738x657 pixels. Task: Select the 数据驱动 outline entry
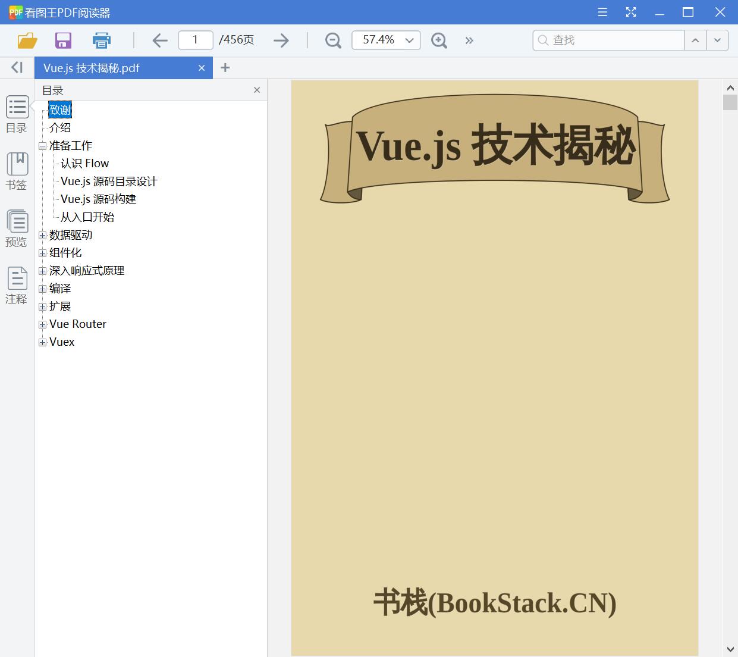[x=71, y=234]
